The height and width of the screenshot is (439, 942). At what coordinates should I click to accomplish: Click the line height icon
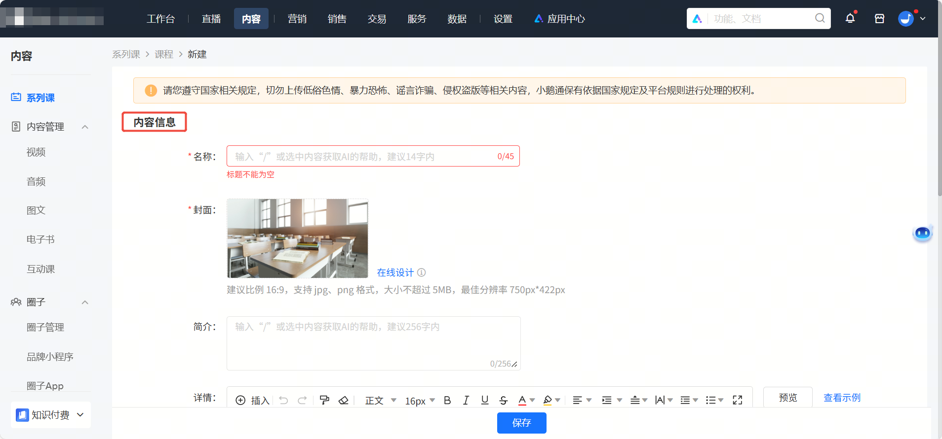coord(685,400)
